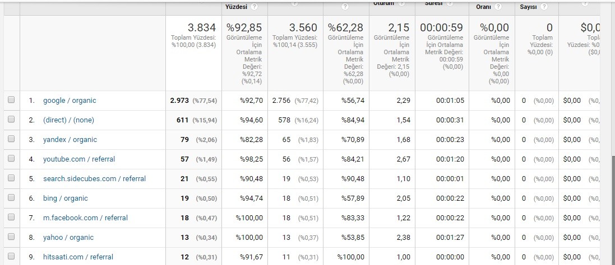Mark the hitsaati.com / referral checkbox
Image resolution: width=615 pixels, height=265 pixels.
(11, 257)
